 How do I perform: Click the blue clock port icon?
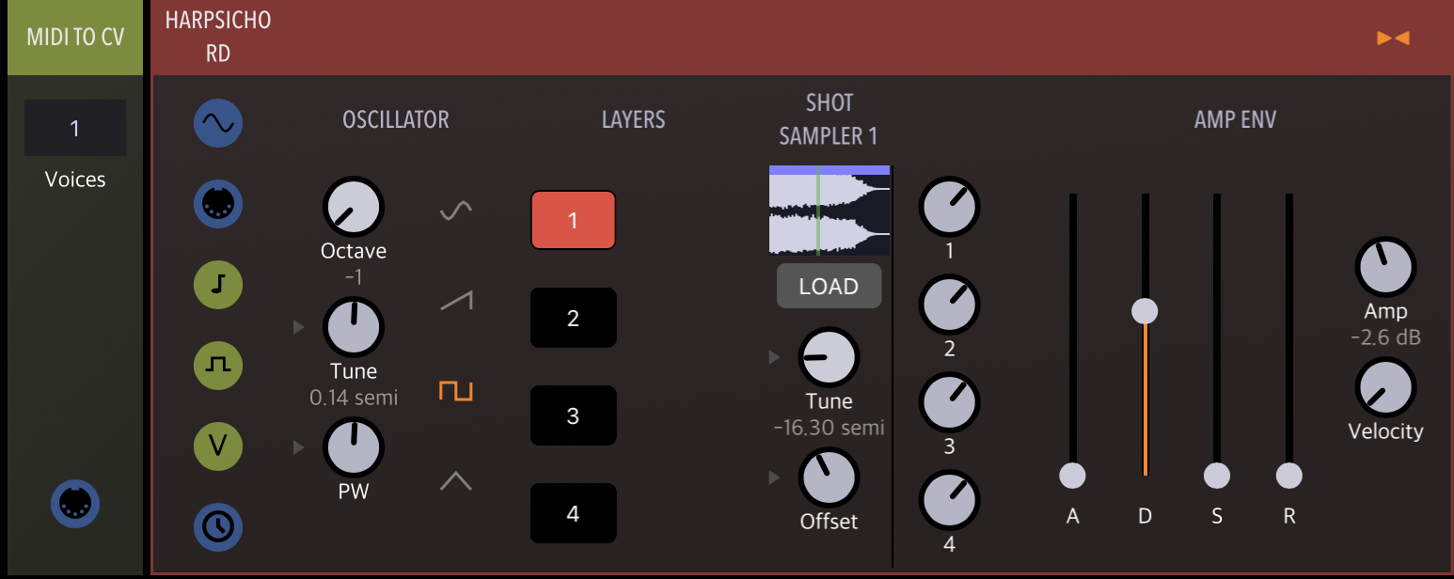tap(218, 525)
